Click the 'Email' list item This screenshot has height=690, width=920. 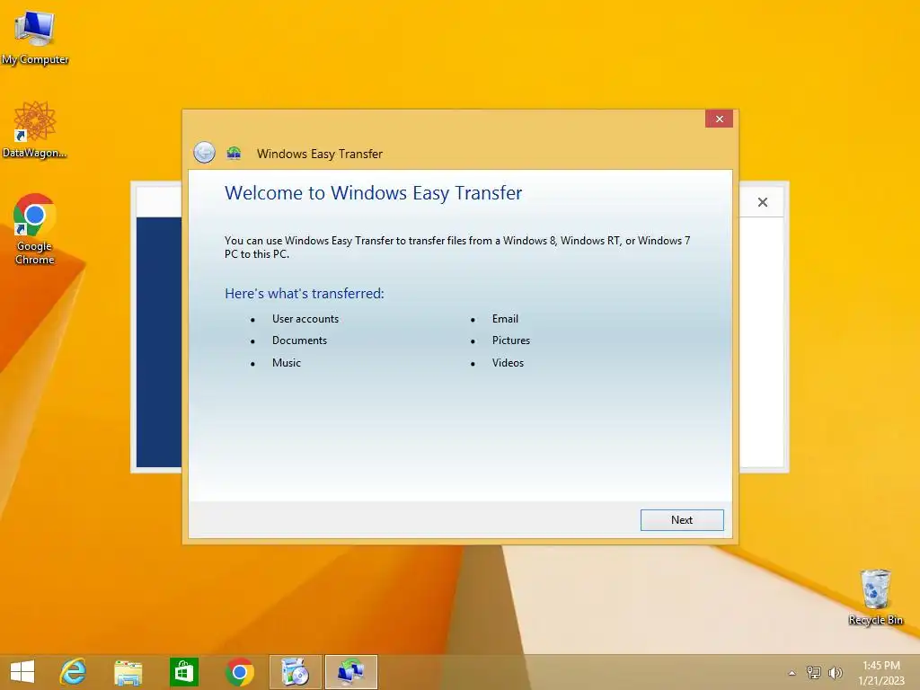tap(505, 319)
